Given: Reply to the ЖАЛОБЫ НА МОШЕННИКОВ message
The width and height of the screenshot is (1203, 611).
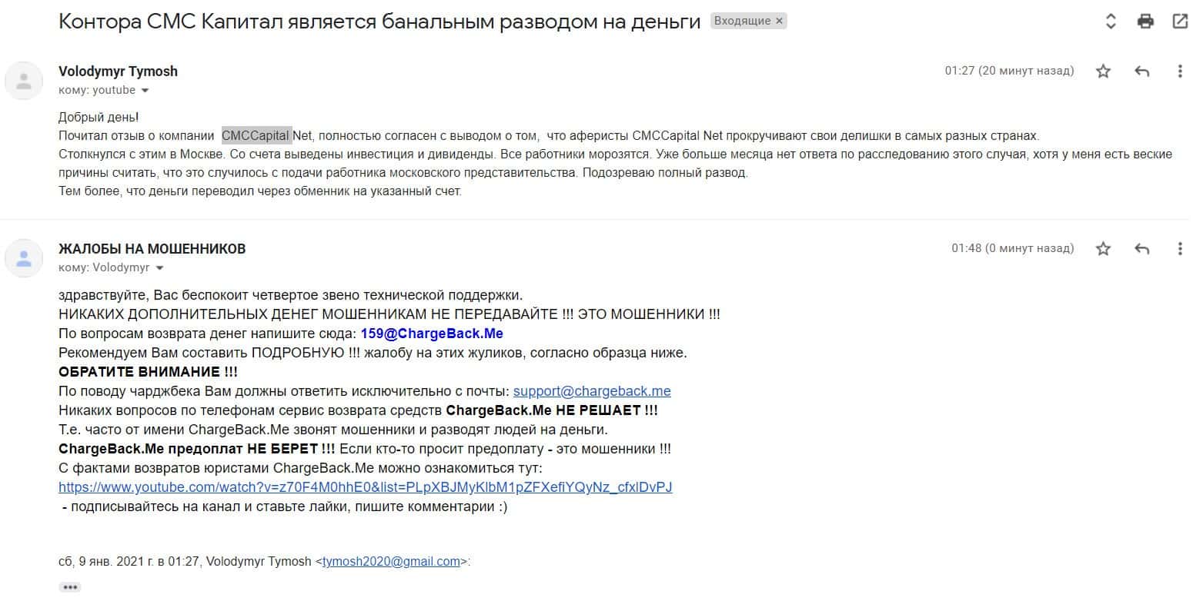Looking at the screenshot, I should point(1142,249).
